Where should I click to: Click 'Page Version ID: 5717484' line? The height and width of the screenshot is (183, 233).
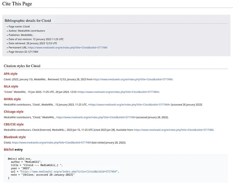click(23, 52)
